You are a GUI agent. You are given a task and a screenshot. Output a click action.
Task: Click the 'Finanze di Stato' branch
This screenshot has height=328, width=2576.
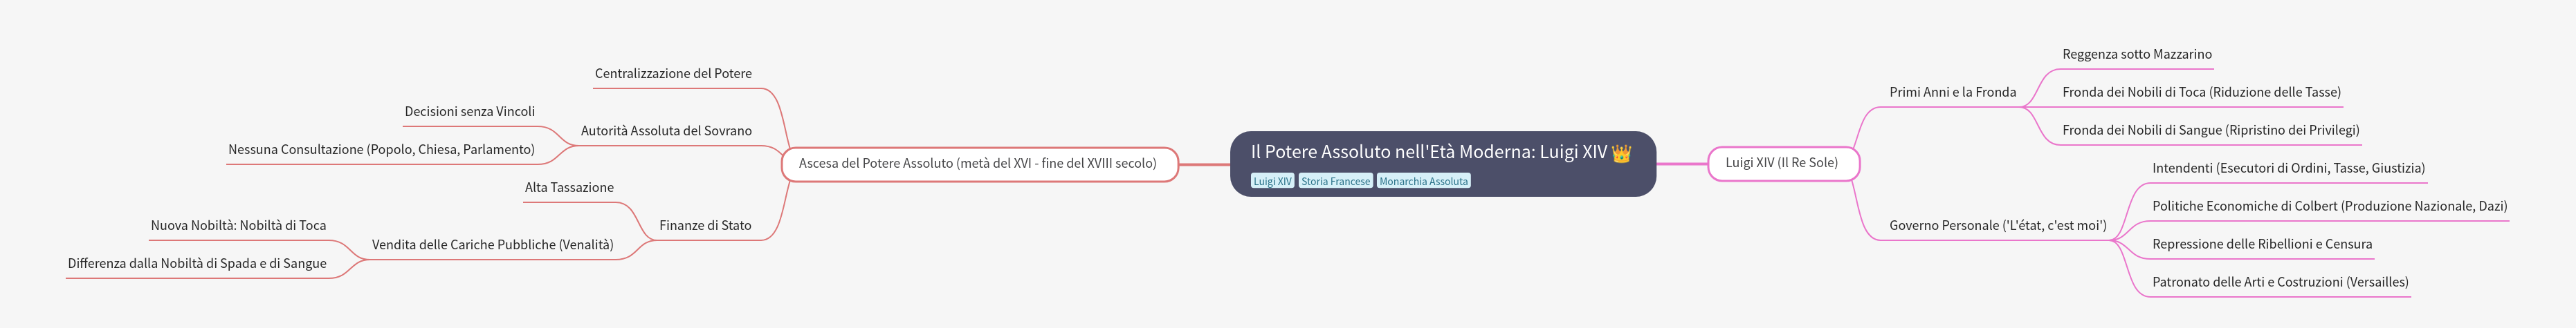coord(705,225)
